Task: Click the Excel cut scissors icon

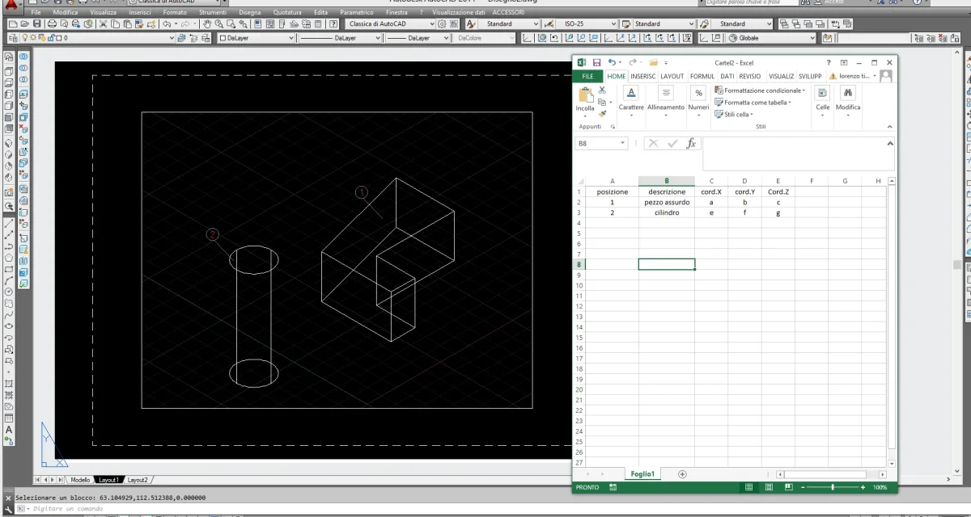Action: [602, 90]
